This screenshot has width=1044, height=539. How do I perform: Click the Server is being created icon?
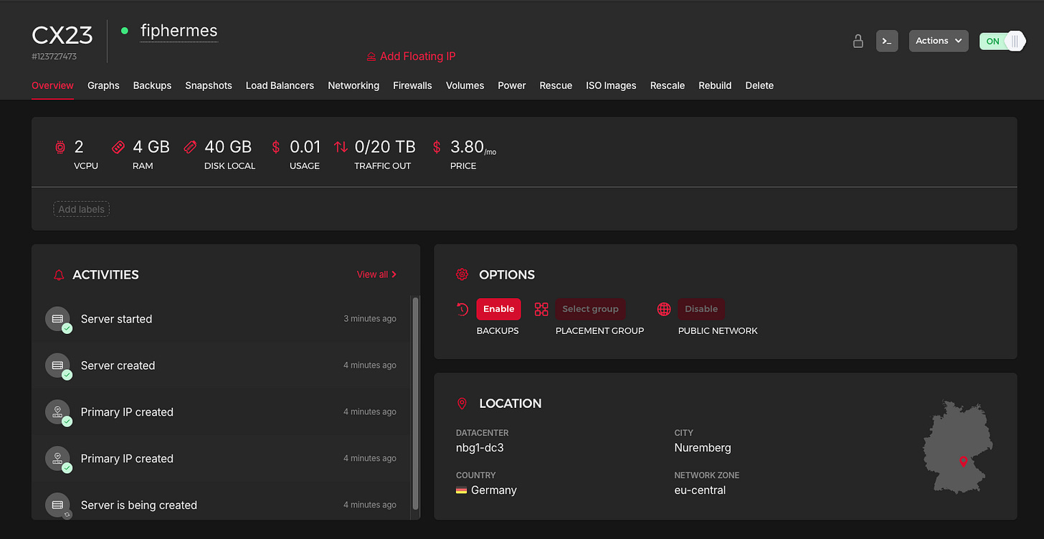tap(58, 505)
